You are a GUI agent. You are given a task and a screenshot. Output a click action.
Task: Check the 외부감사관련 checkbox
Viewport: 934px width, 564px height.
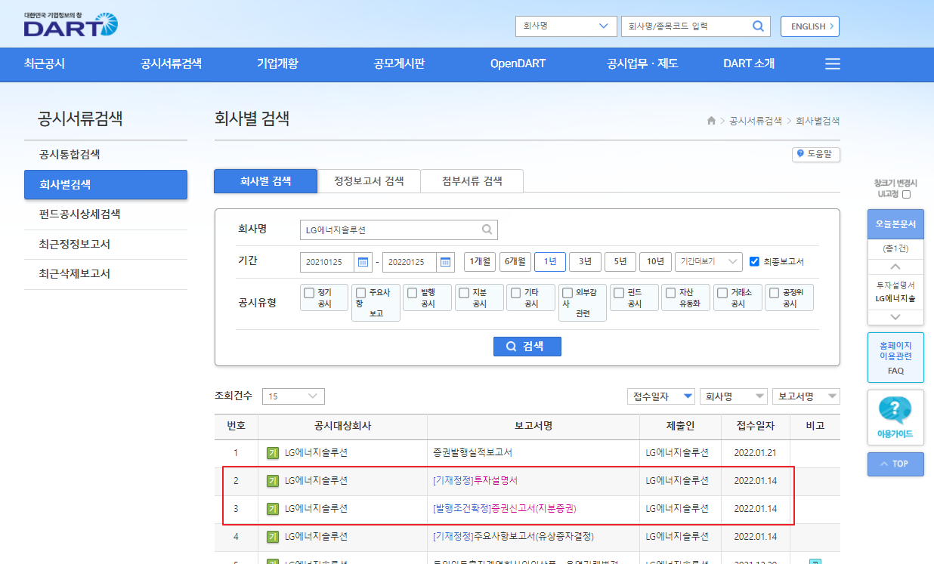click(568, 293)
